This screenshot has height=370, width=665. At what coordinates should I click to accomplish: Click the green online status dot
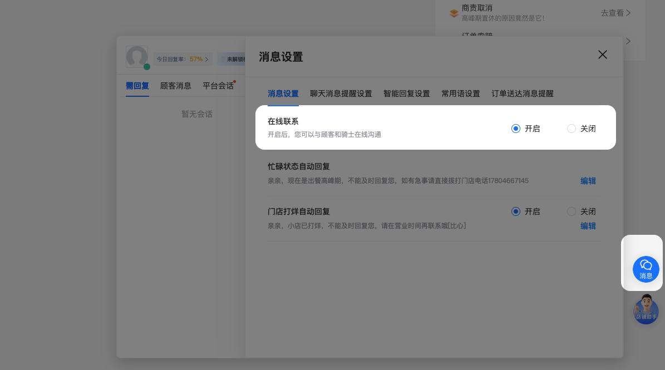pos(147,67)
